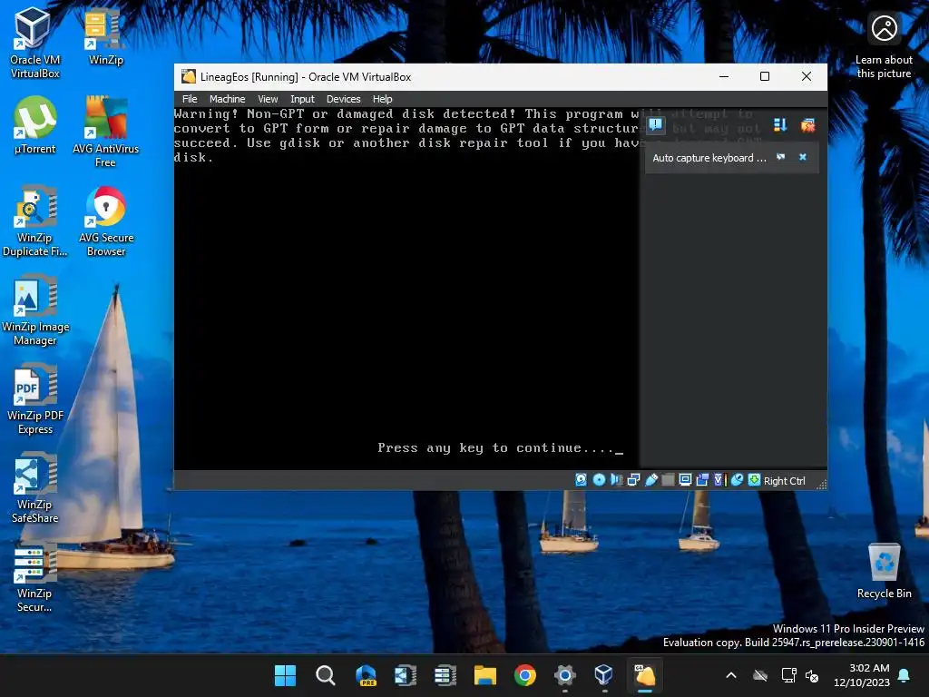
Task: Open the Input menu
Action: (302, 99)
